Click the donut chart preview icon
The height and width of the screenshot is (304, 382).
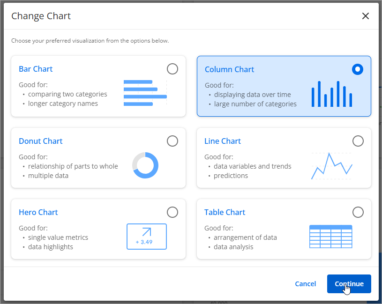pos(145,165)
